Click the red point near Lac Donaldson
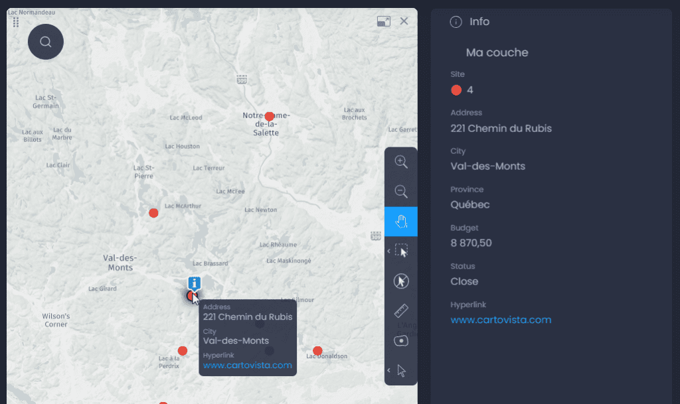This screenshot has height=404, width=680. (317, 351)
